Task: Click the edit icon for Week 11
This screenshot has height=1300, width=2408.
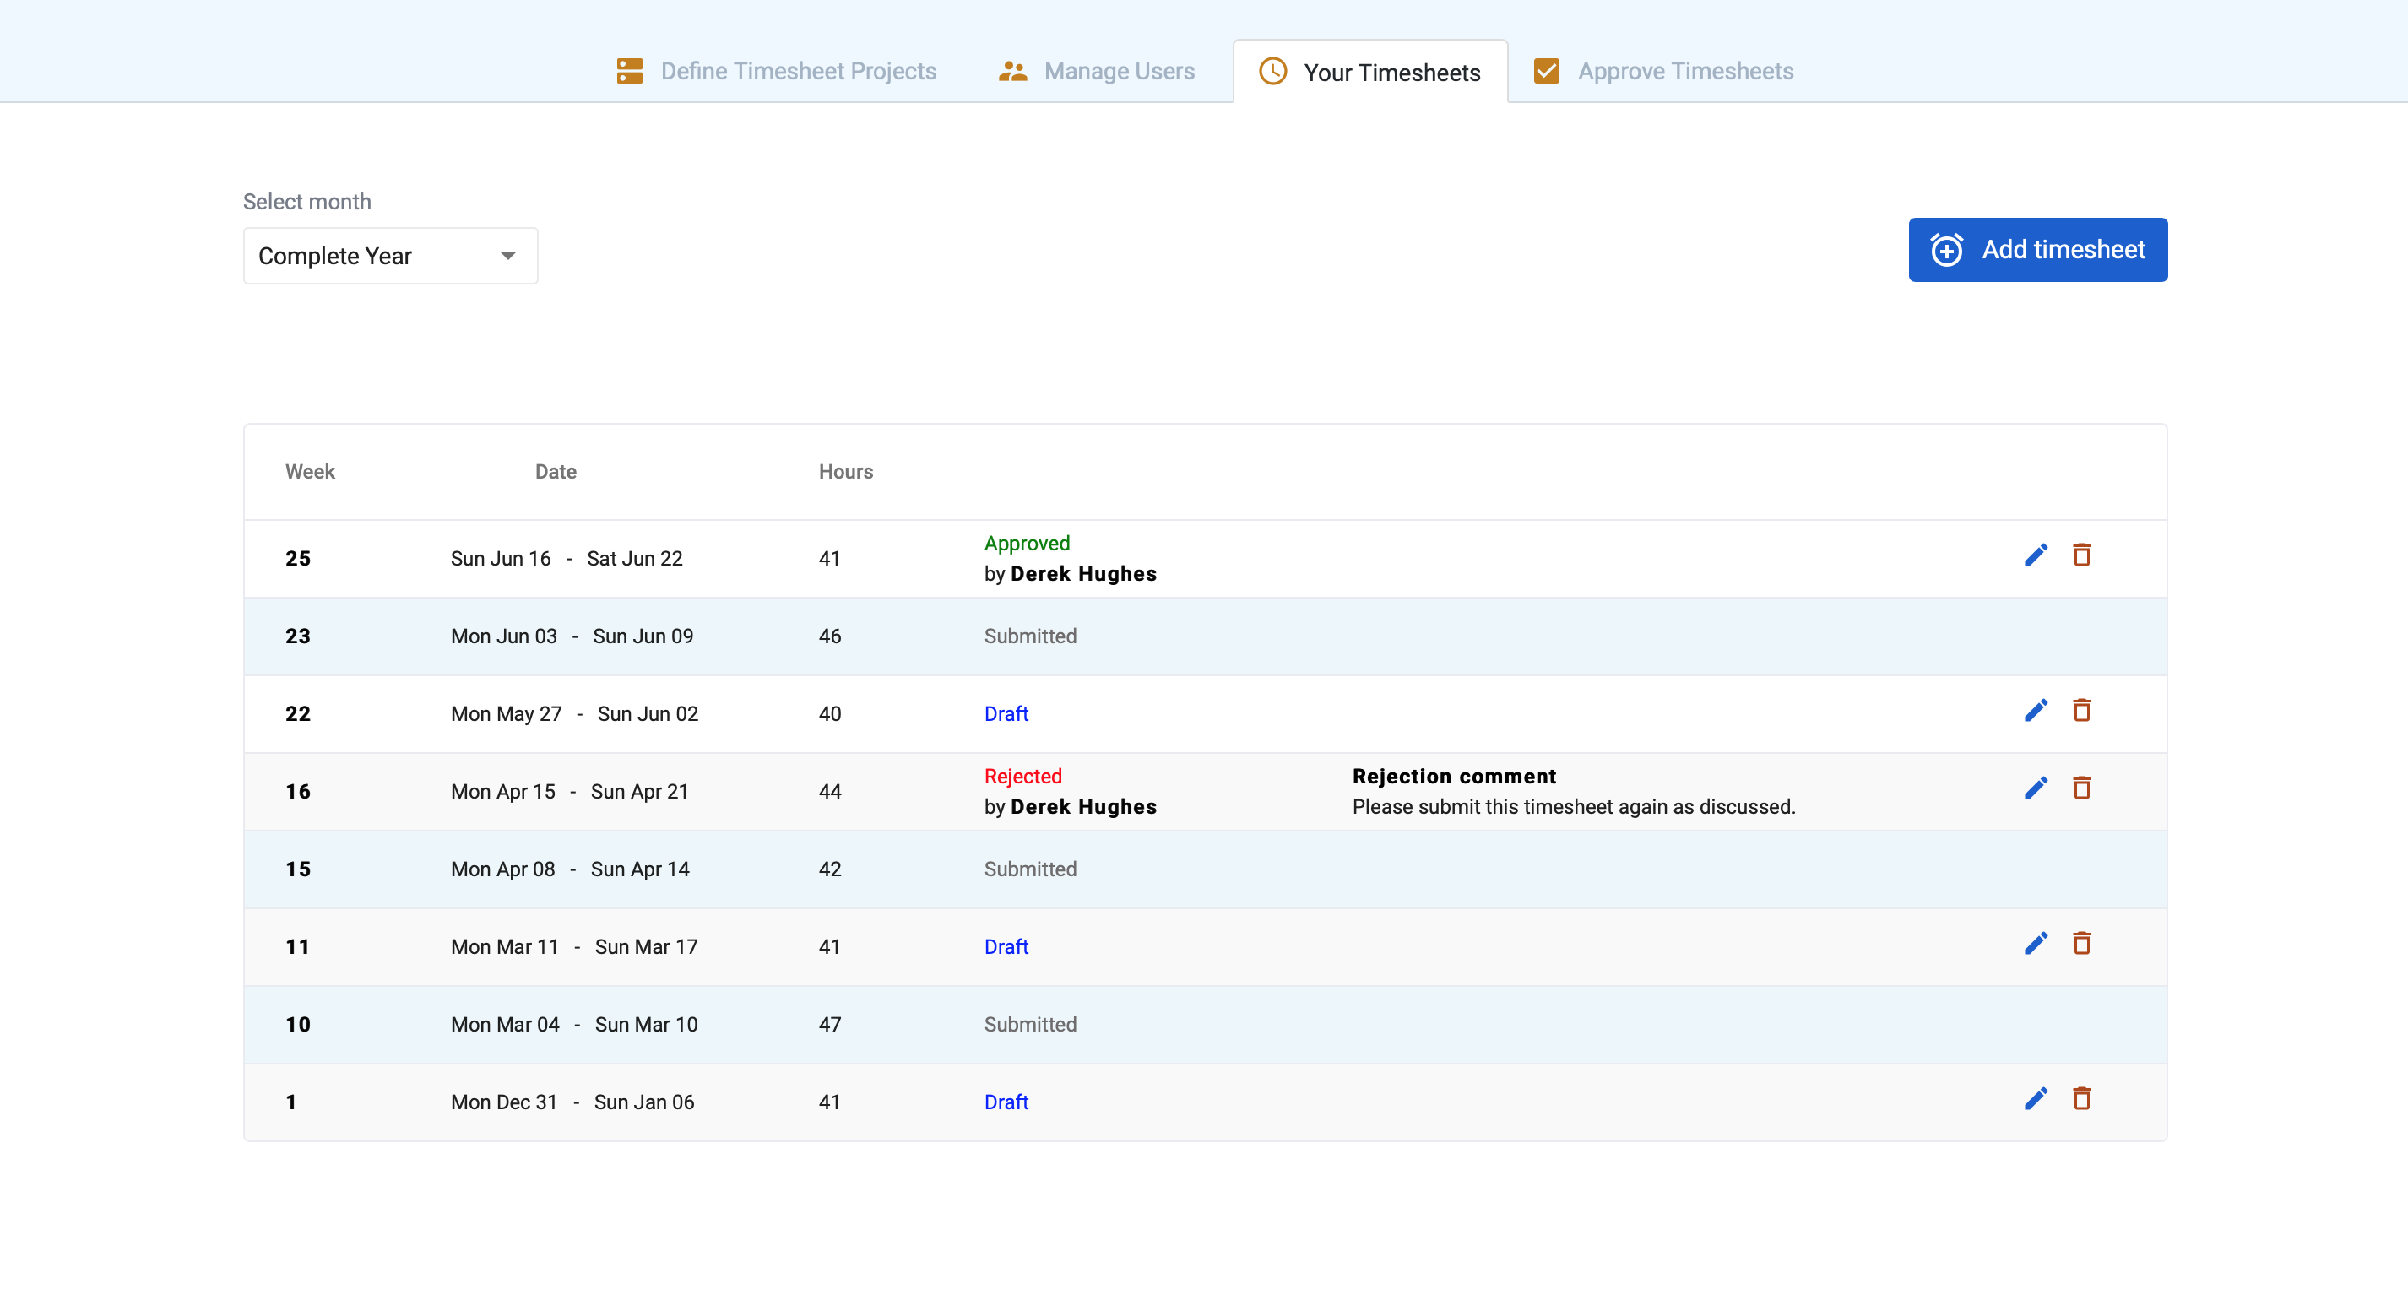Action: (x=2036, y=943)
